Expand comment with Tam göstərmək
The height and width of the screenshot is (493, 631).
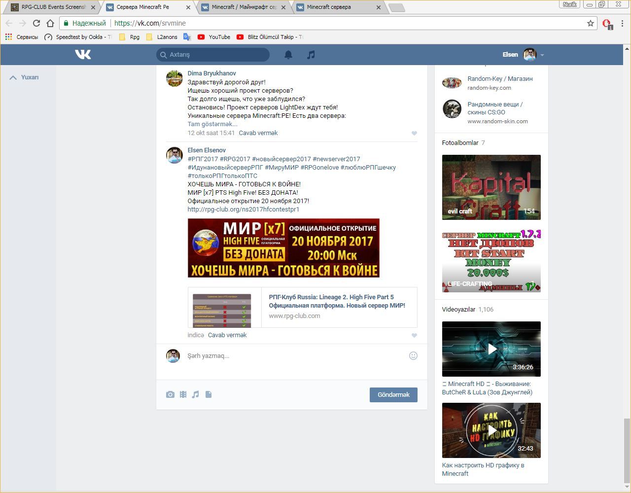coord(212,124)
